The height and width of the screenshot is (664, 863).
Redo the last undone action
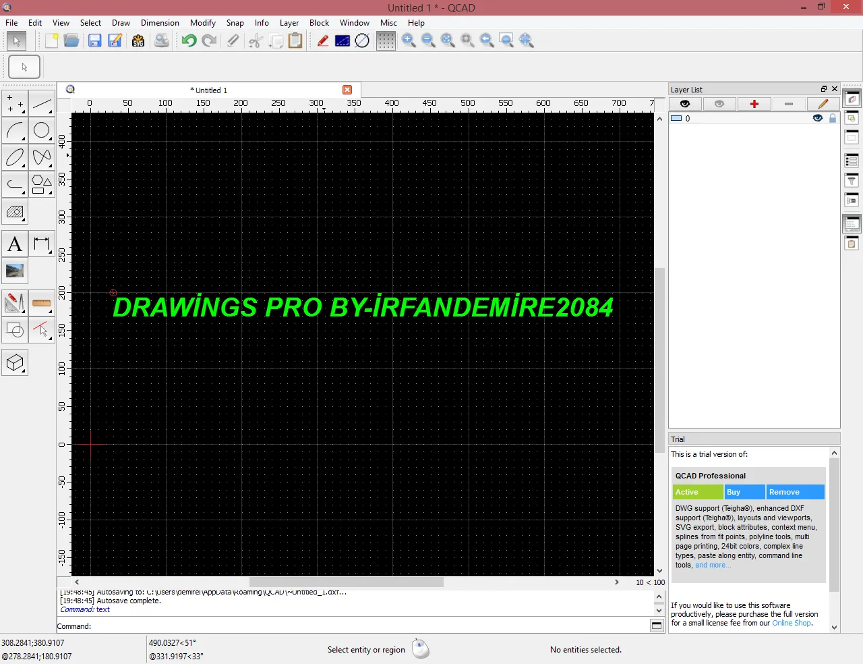(x=210, y=40)
